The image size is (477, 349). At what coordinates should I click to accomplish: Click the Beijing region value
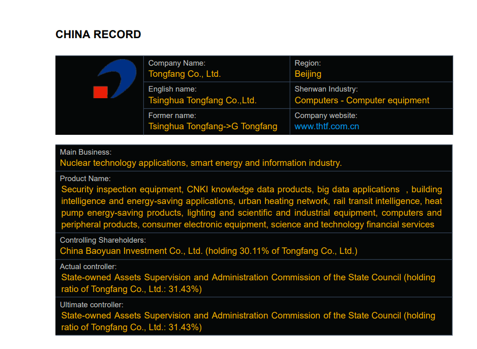[308, 74]
